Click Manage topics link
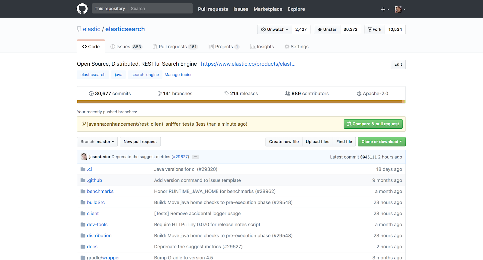This screenshot has width=483, height=260. point(178,75)
